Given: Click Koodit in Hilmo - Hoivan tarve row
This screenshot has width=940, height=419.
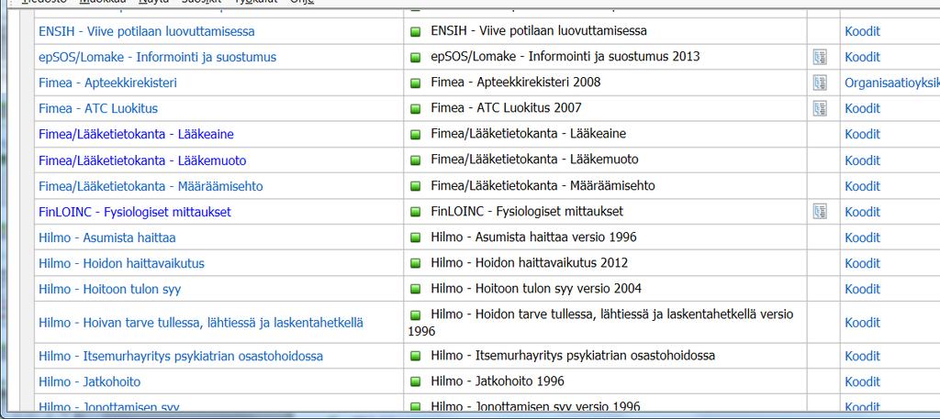Looking at the screenshot, I should click(862, 323).
